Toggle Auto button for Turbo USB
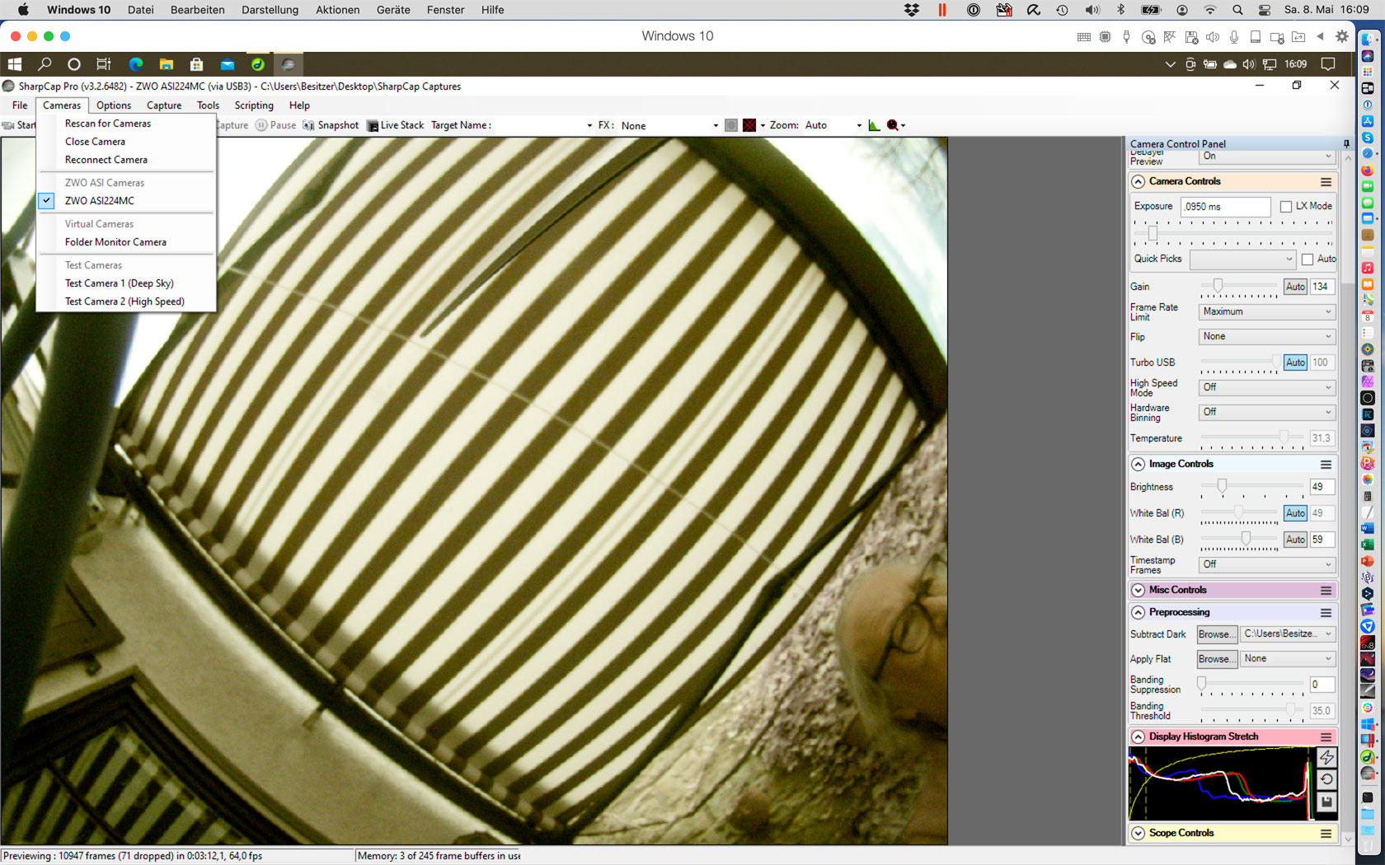The width and height of the screenshot is (1385, 865). tap(1295, 362)
